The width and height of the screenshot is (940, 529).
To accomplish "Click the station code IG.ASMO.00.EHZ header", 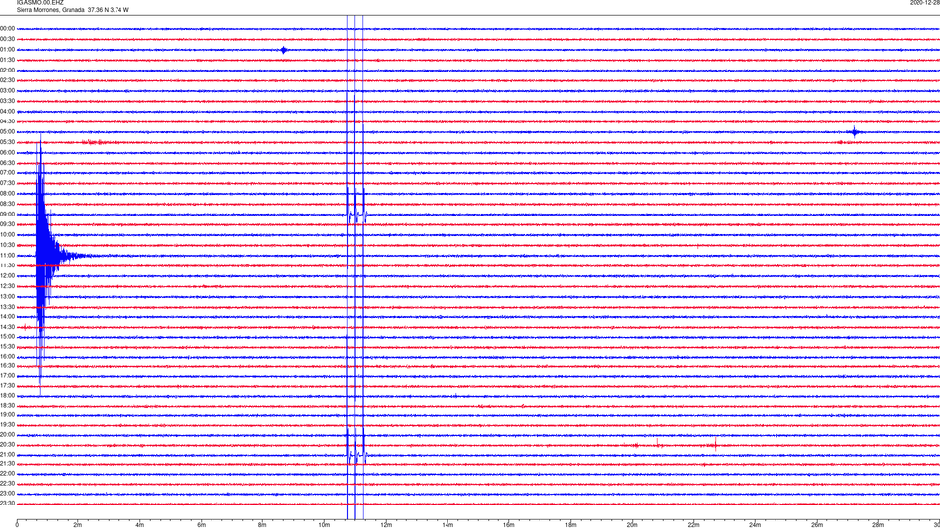I will click(39, 3).
